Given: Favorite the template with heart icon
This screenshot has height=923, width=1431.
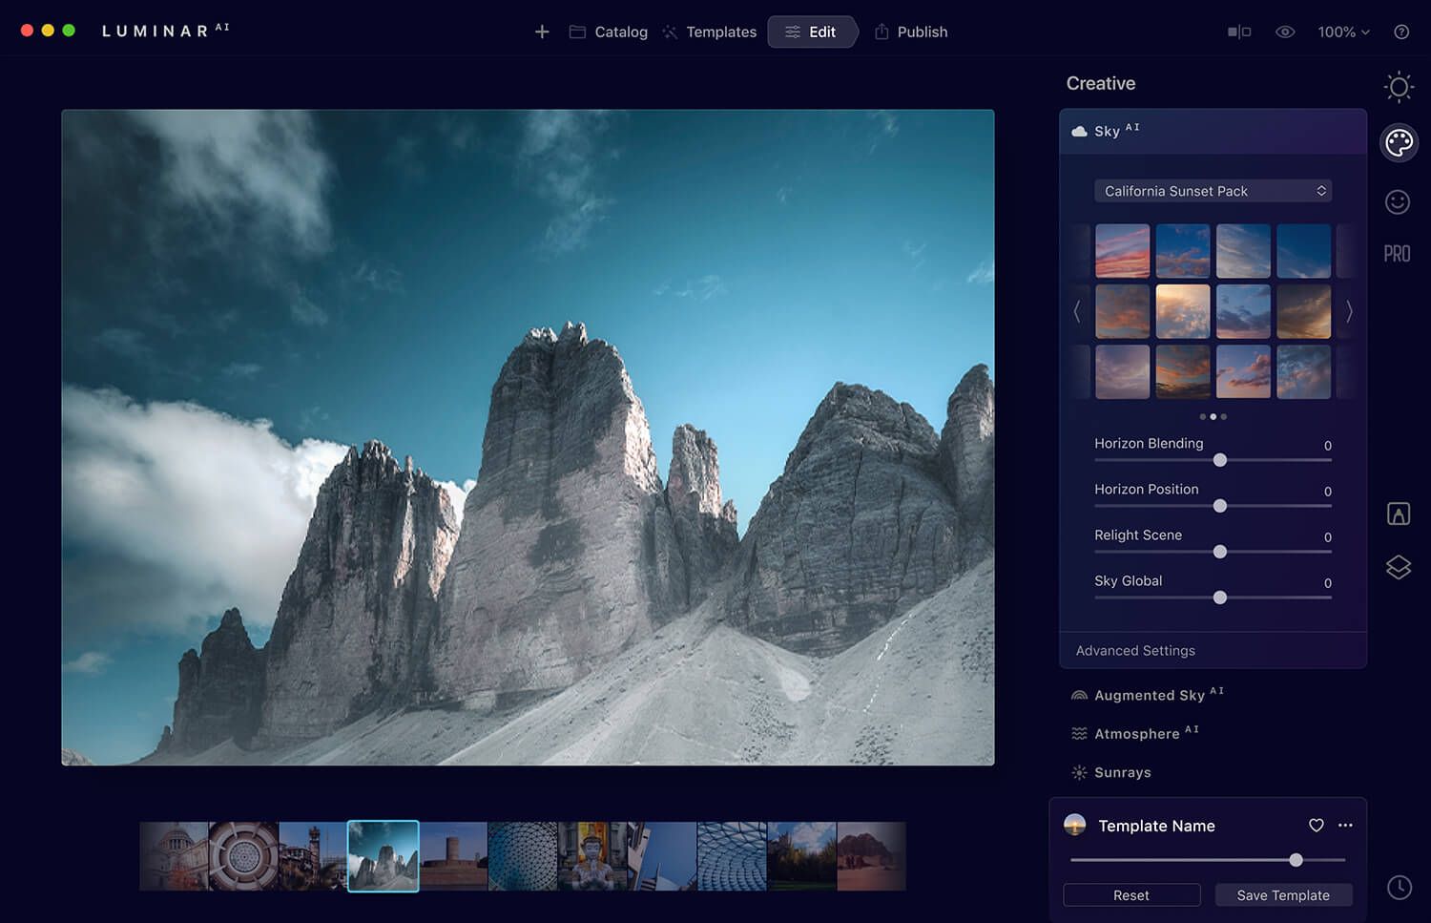Looking at the screenshot, I should click(1317, 826).
